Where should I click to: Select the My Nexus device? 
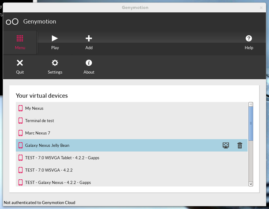(132, 108)
